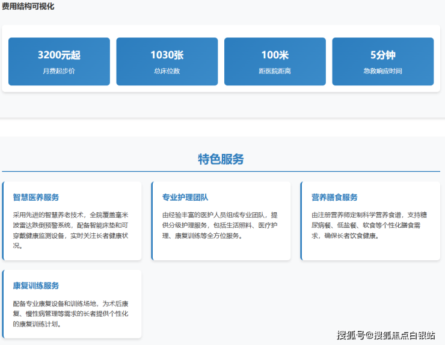
Task: Click the 营养膳食服务 description text
Action: coord(369,225)
